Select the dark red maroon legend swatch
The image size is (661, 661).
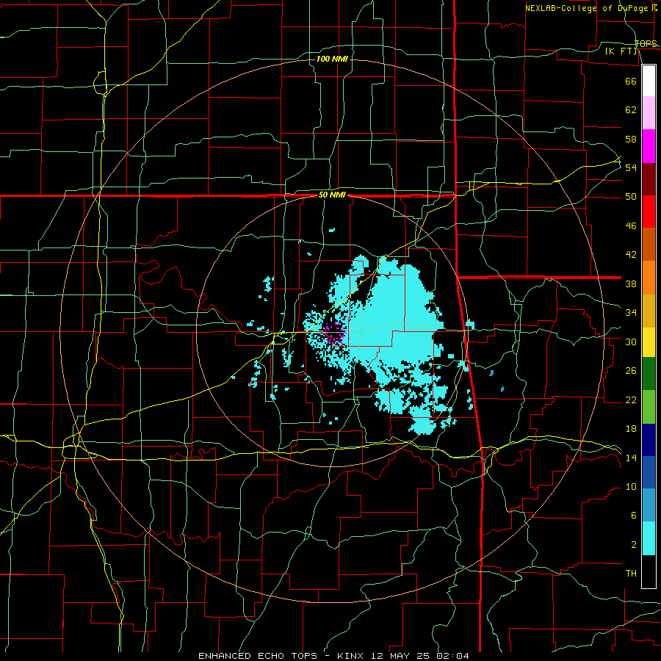coord(649,179)
